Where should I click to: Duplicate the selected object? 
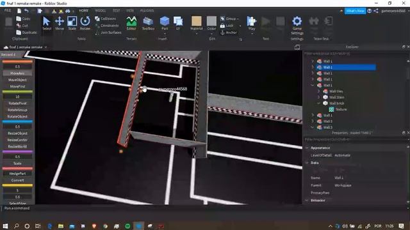(26, 33)
